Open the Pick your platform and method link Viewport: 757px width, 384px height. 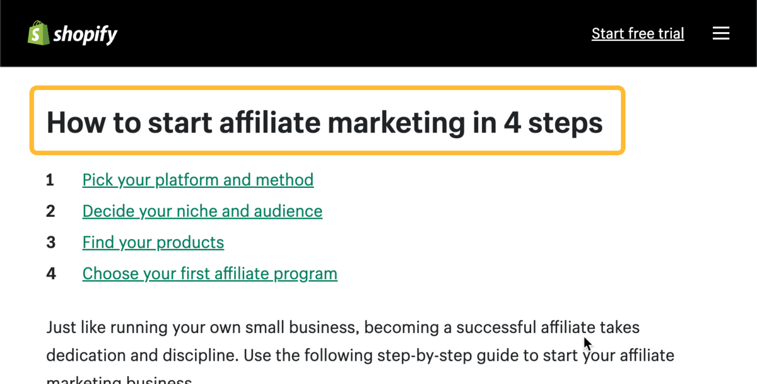[x=197, y=180]
